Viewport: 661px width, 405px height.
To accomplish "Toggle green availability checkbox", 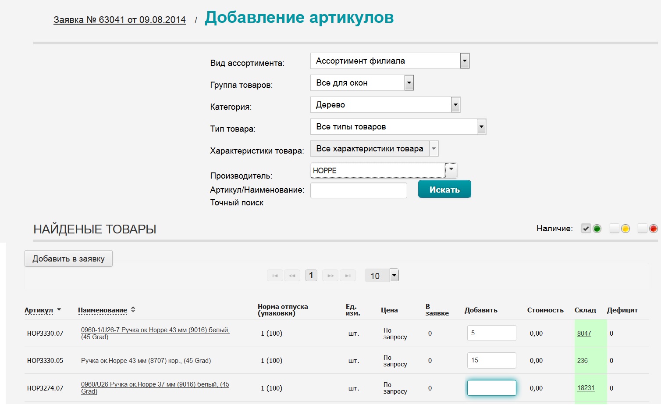I will 586,229.
